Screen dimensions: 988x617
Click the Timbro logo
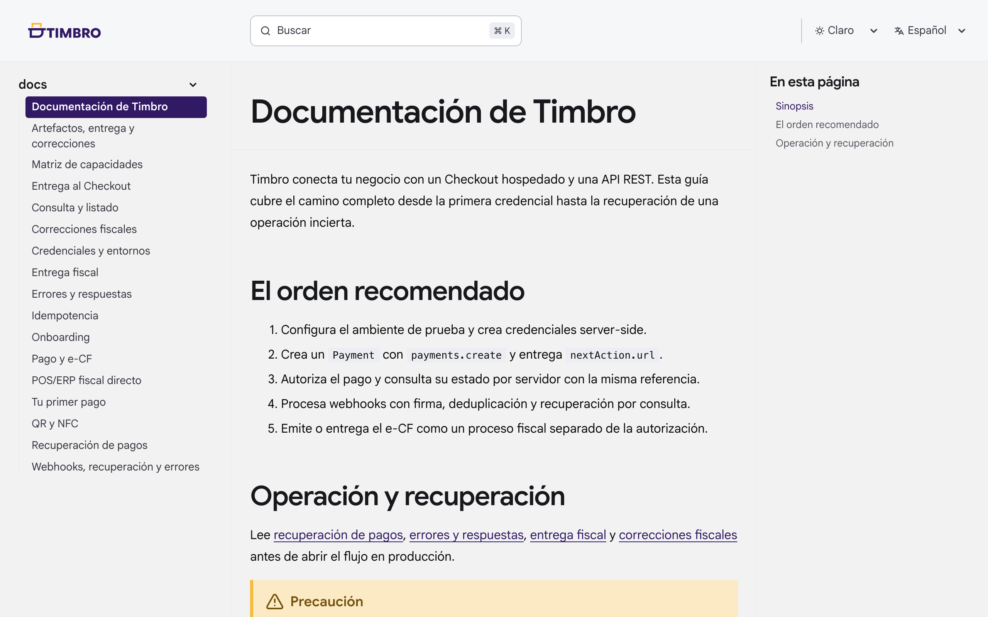[64, 30]
